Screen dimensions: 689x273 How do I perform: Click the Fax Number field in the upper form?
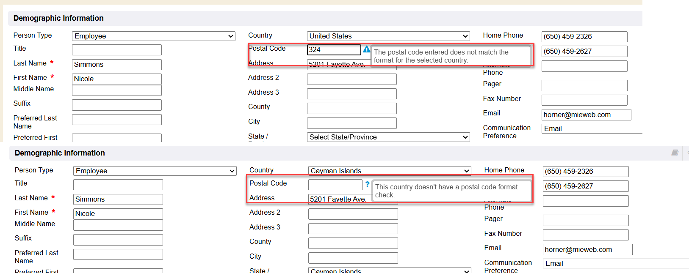584,100
